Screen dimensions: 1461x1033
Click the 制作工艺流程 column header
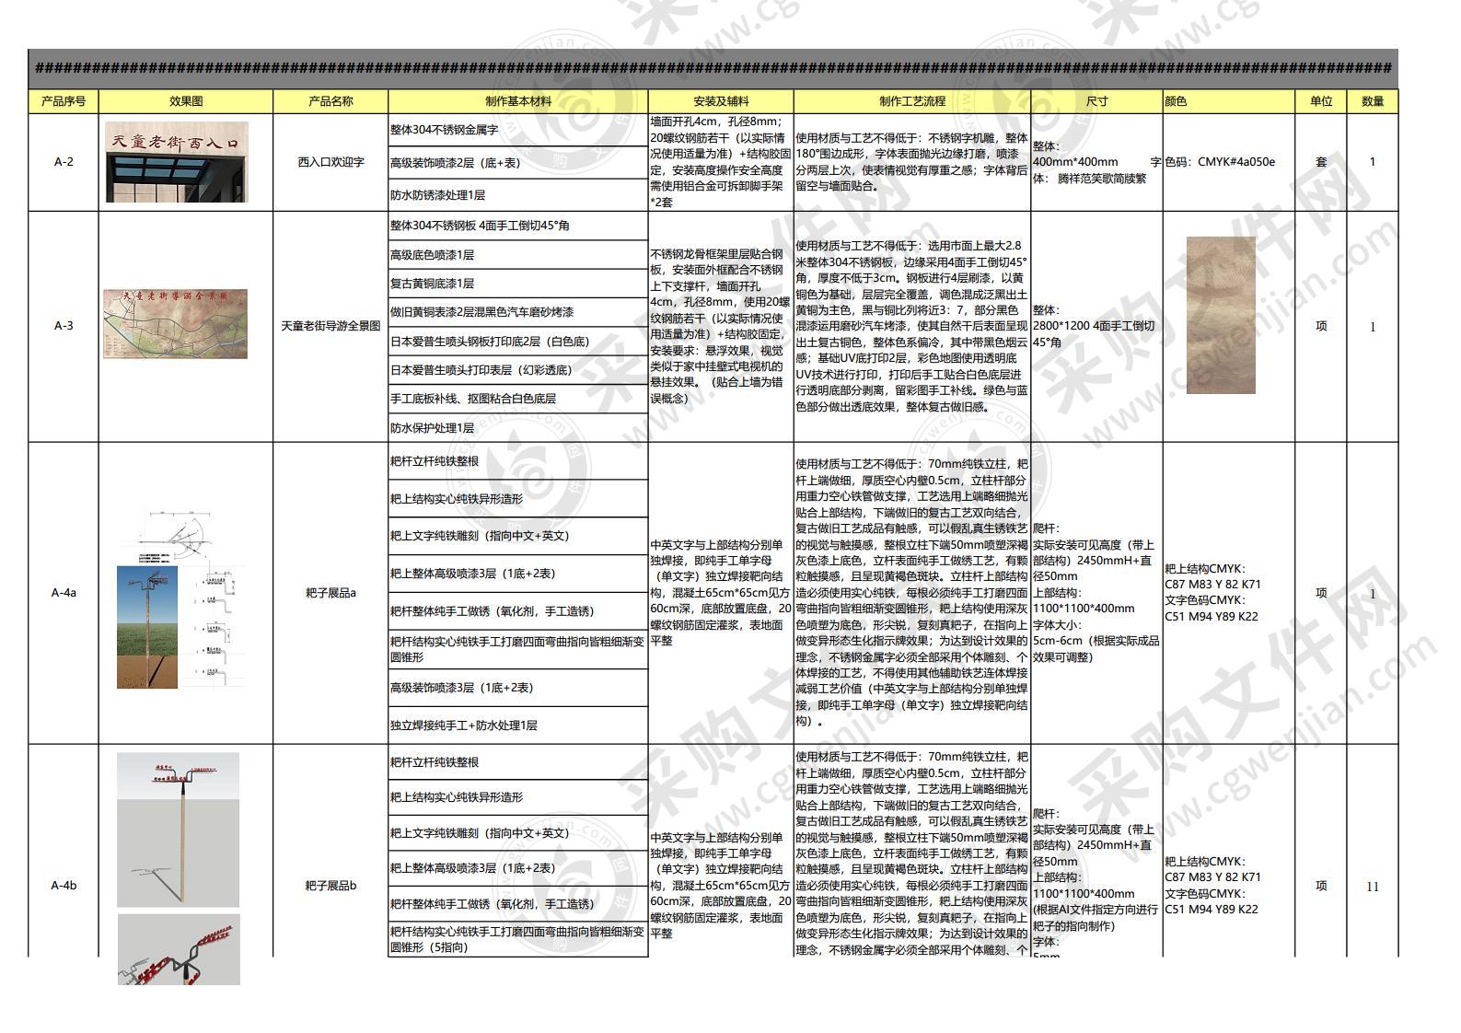click(912, 101)
